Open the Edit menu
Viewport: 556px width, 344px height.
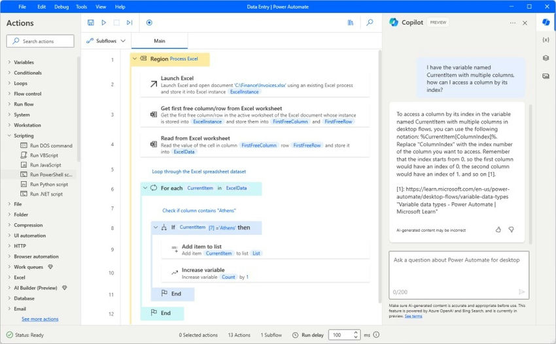41,7
